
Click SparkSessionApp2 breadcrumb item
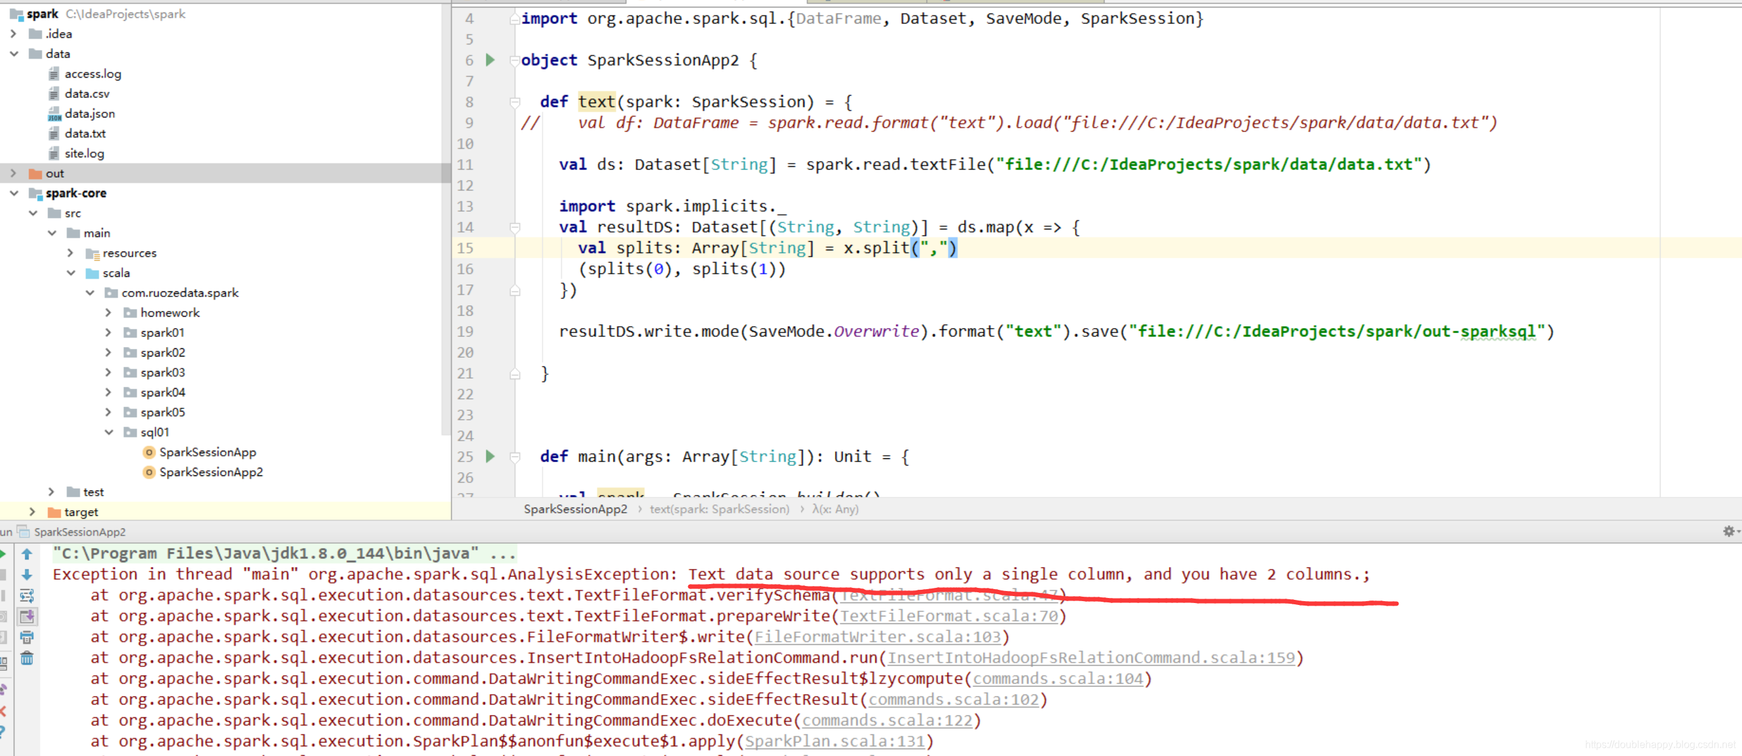[575, 509]
